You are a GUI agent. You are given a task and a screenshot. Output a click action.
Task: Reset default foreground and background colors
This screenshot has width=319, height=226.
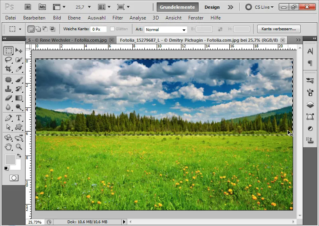pyautogui.click(x=6, y=169)
